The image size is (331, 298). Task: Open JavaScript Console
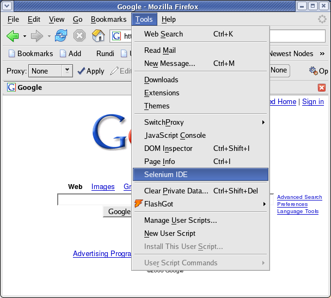[x=200, y=135]
